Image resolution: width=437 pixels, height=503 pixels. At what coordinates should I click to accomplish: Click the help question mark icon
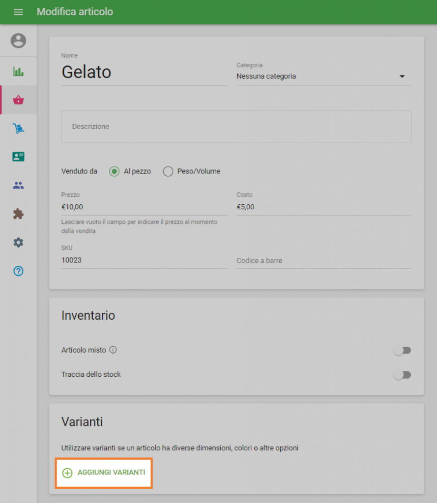point(18,271)
